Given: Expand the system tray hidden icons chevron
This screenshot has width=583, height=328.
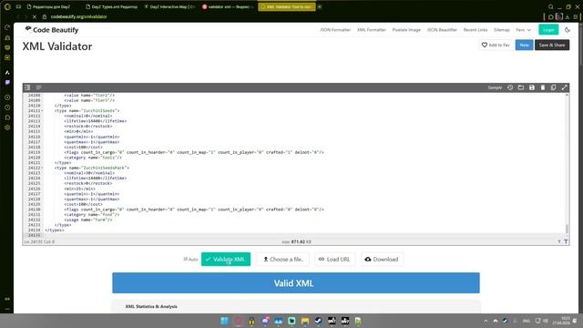Looking at the screenshot, I should [486, 321].
